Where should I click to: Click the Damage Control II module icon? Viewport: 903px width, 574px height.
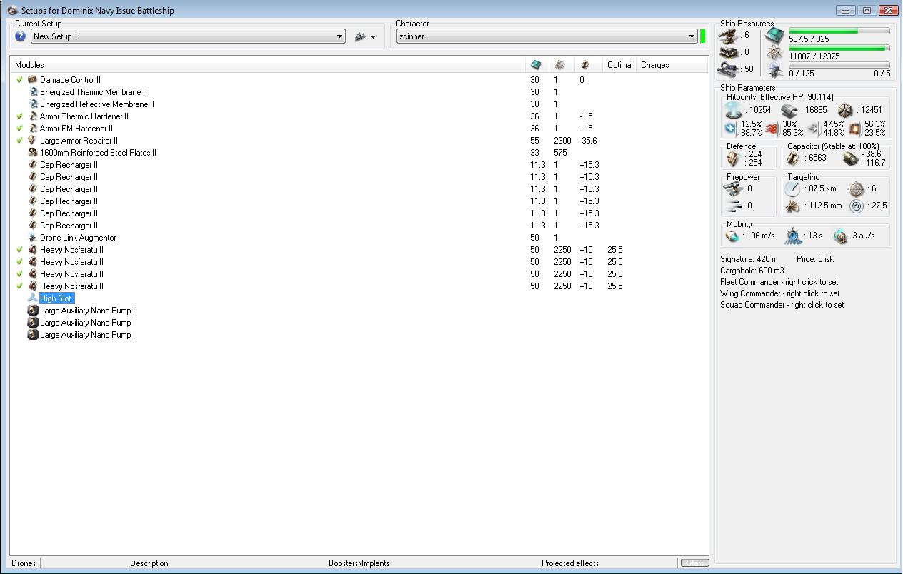32,80
